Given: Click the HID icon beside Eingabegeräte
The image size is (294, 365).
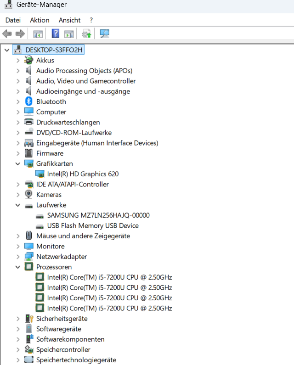Looking at the screenshot, I should (x=28, y=143).
